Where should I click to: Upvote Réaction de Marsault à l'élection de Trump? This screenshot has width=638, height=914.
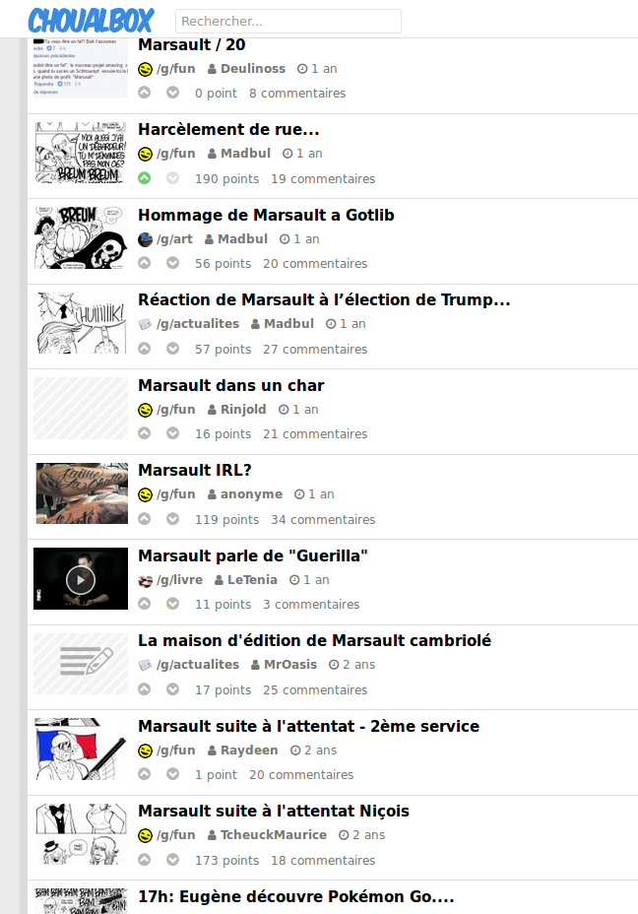tap(145, 349)
